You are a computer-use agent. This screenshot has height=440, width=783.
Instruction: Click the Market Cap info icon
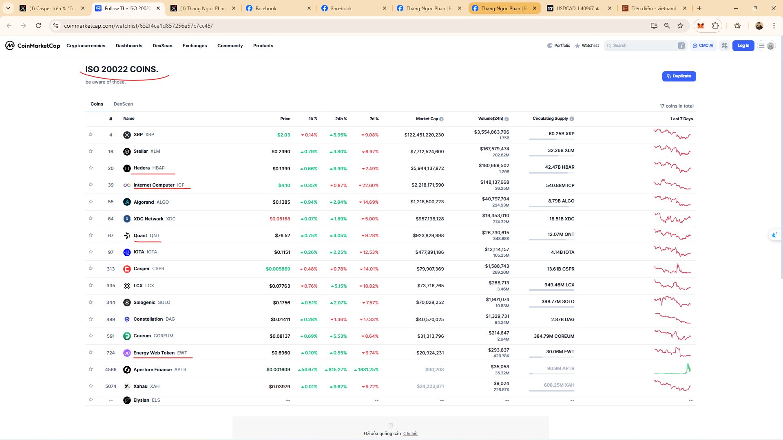tap(441, 119)
